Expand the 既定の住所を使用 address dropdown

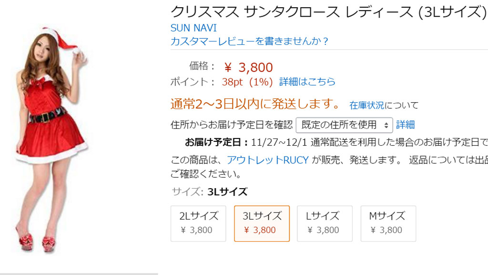click(x=344, y=125)
